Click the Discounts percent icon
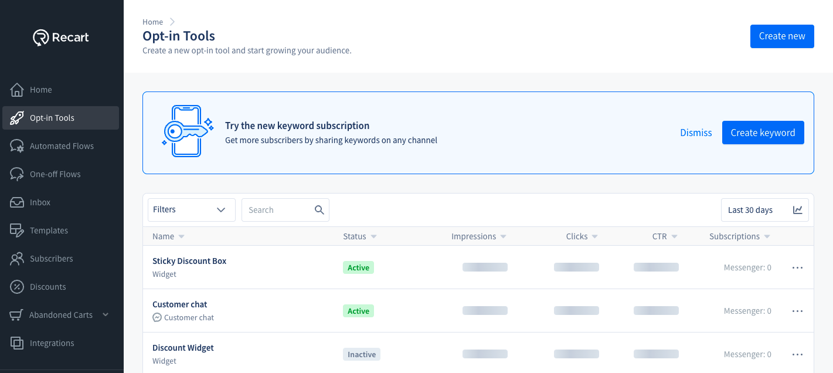The height and width of the screenshot is (373, 833). click(x=17, y=287)
